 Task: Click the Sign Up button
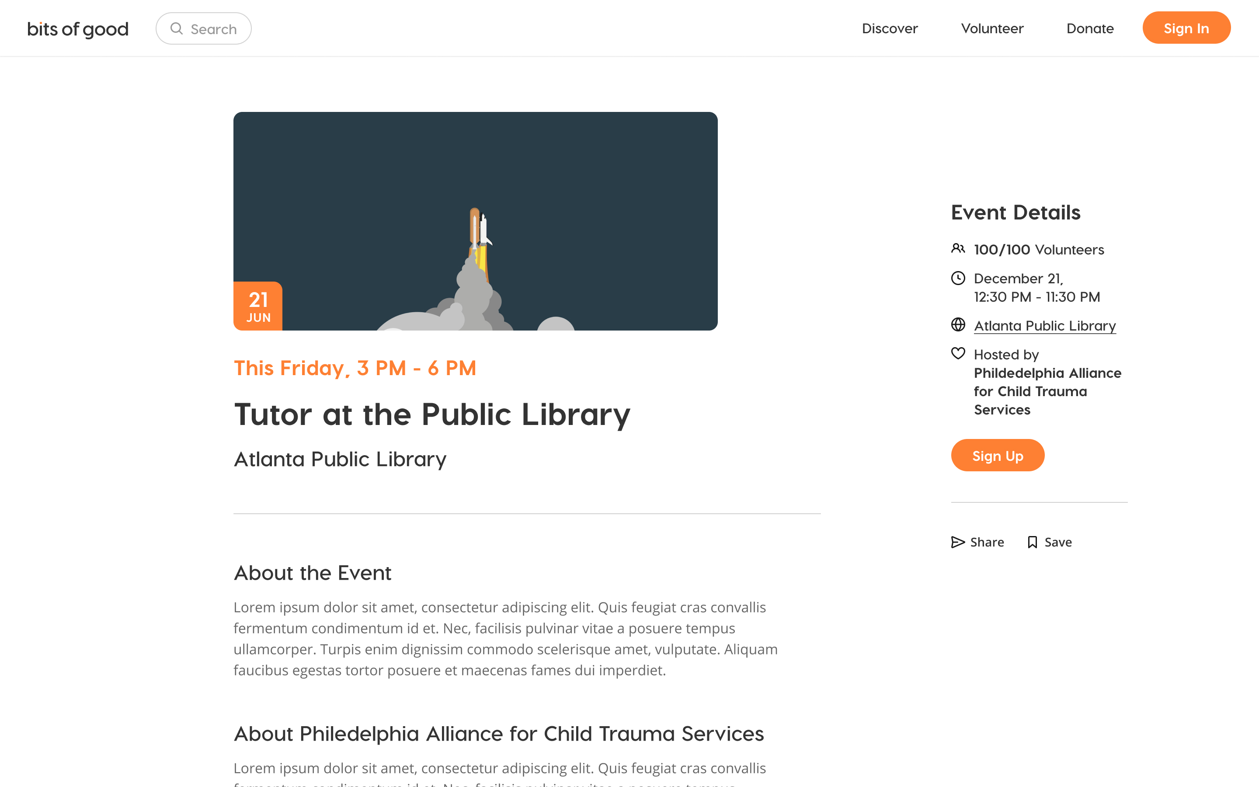tap(998, 455)
